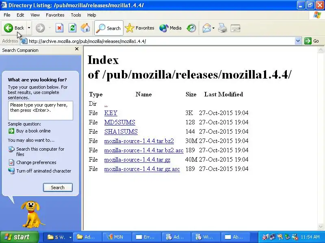Click the page scrollbar down arrow
The width and height of the screenshot is (325, 243).
pos(321,226)
